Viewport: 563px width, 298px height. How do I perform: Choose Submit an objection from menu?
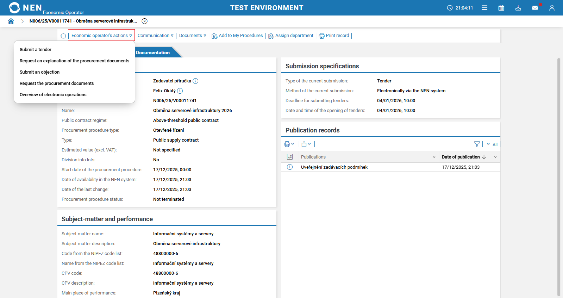(x=39, y=72)
